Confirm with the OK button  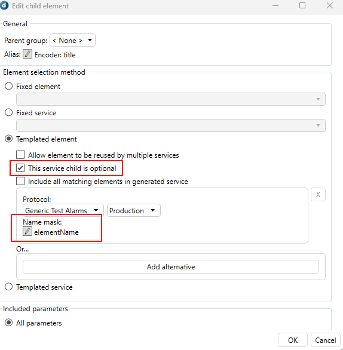293,340
